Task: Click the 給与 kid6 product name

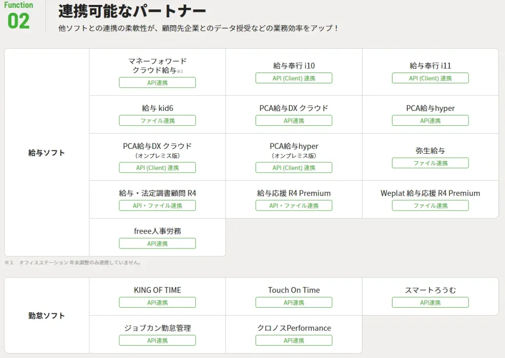Action: (157, 108)
